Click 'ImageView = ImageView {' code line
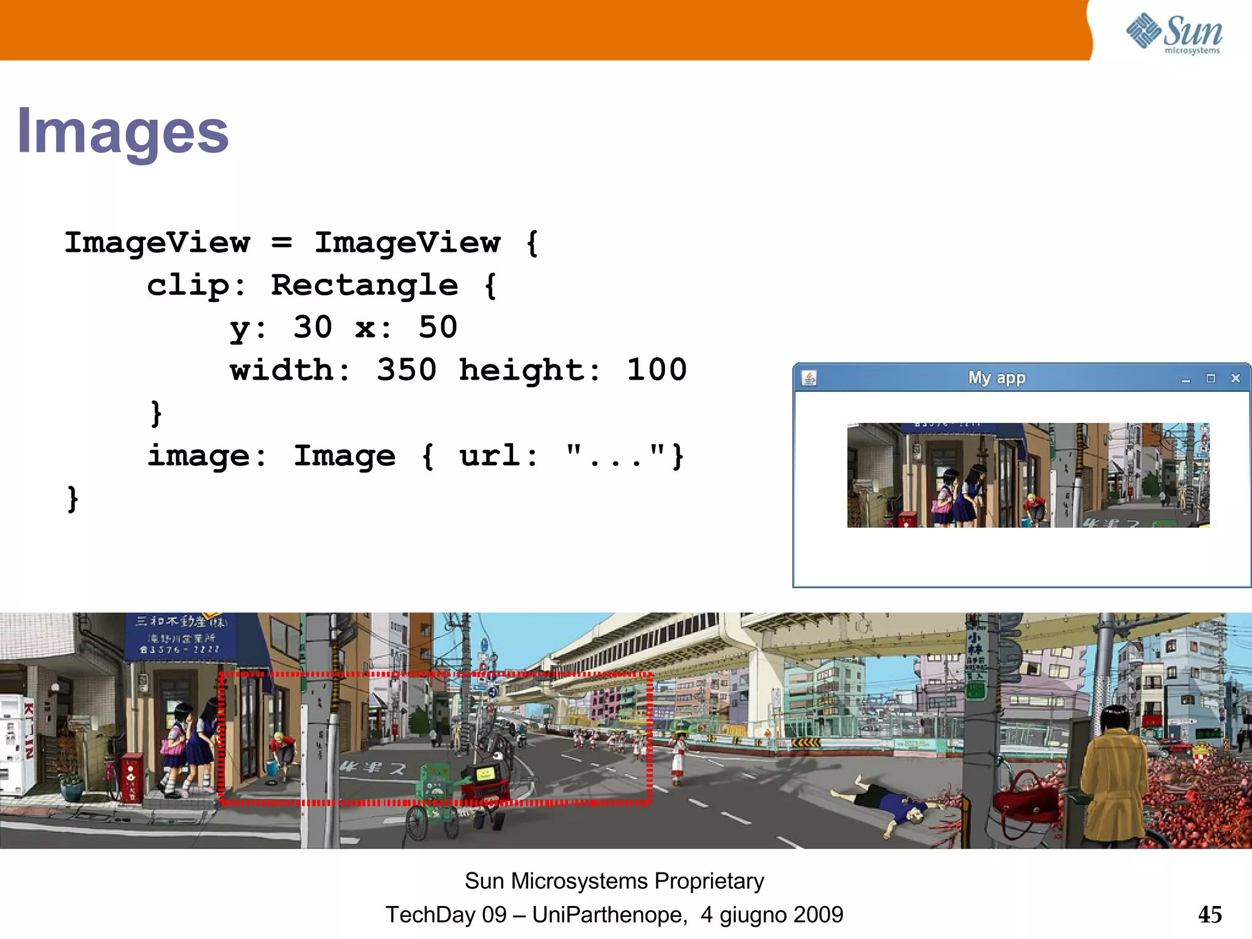 pos(301,243)
